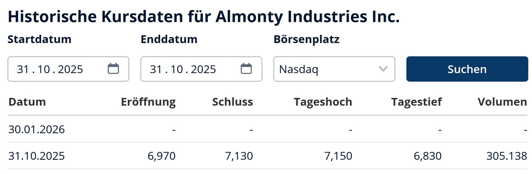Open the Enddatum calendar picker icon
Viewport: 532px width, 174px height.
247,68
